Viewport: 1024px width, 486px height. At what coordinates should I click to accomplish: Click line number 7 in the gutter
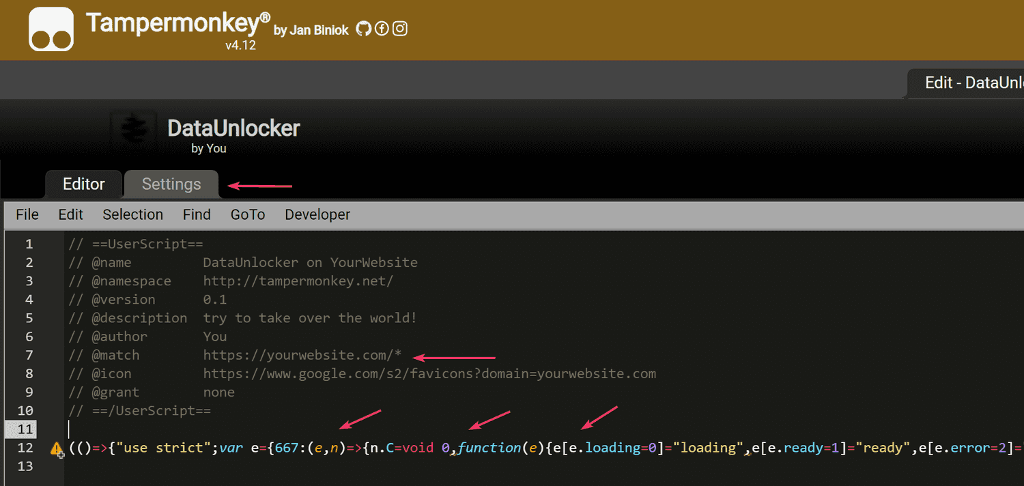(x=29, y=355)
